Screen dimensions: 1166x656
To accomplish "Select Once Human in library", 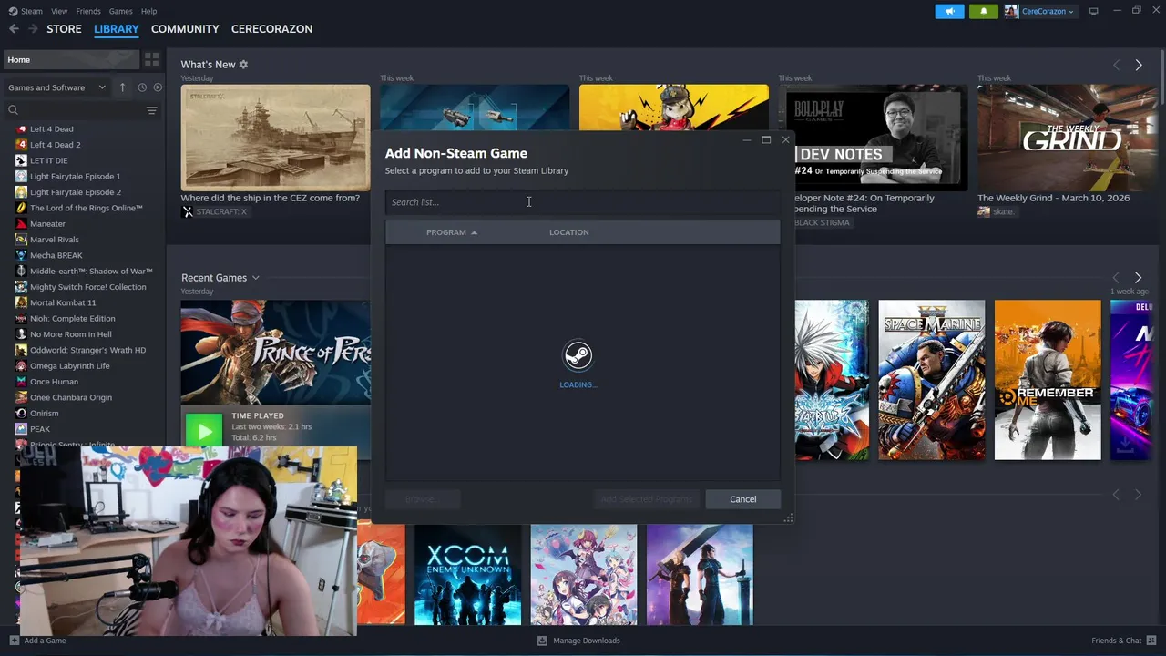I will [x=54, y=382].
